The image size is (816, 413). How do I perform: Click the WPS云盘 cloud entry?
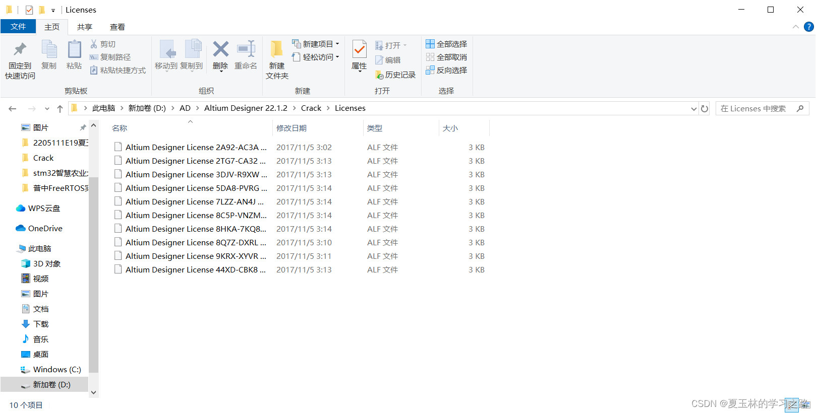[x=38, y=208]
